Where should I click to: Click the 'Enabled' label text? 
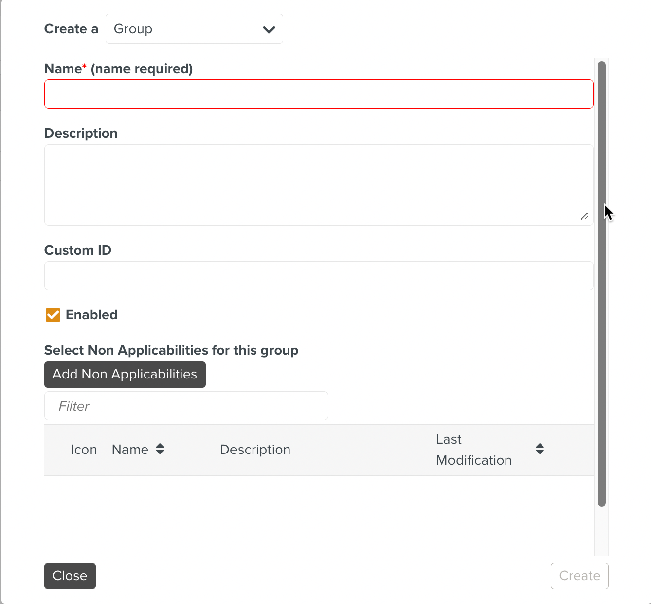(91, 315)
